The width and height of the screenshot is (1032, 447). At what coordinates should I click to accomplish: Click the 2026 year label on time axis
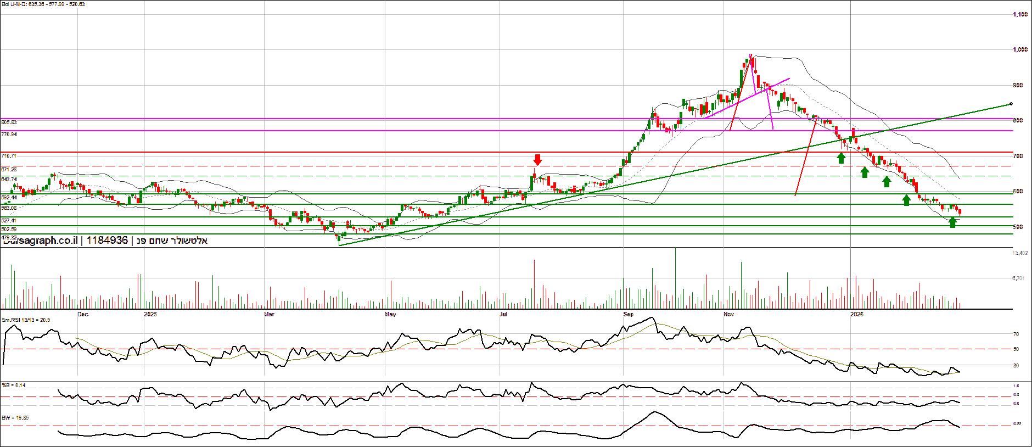(x=856, y=314)
